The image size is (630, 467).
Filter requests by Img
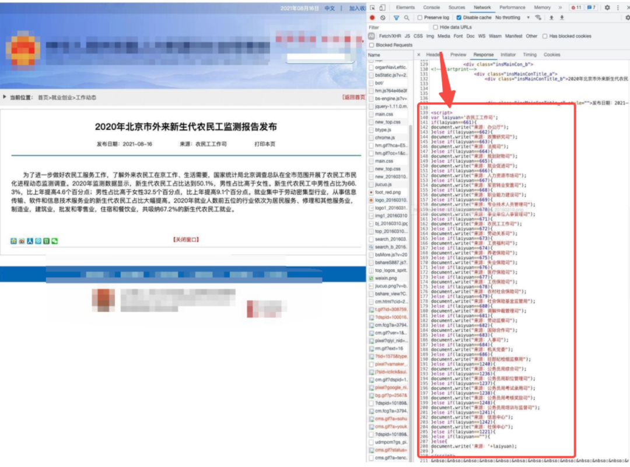tap(430, 36)
